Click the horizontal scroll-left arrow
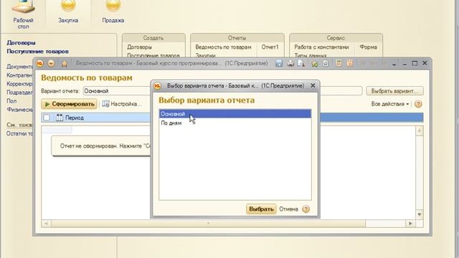459x258 pixels. pyautogui.click(x=46, y=224)
